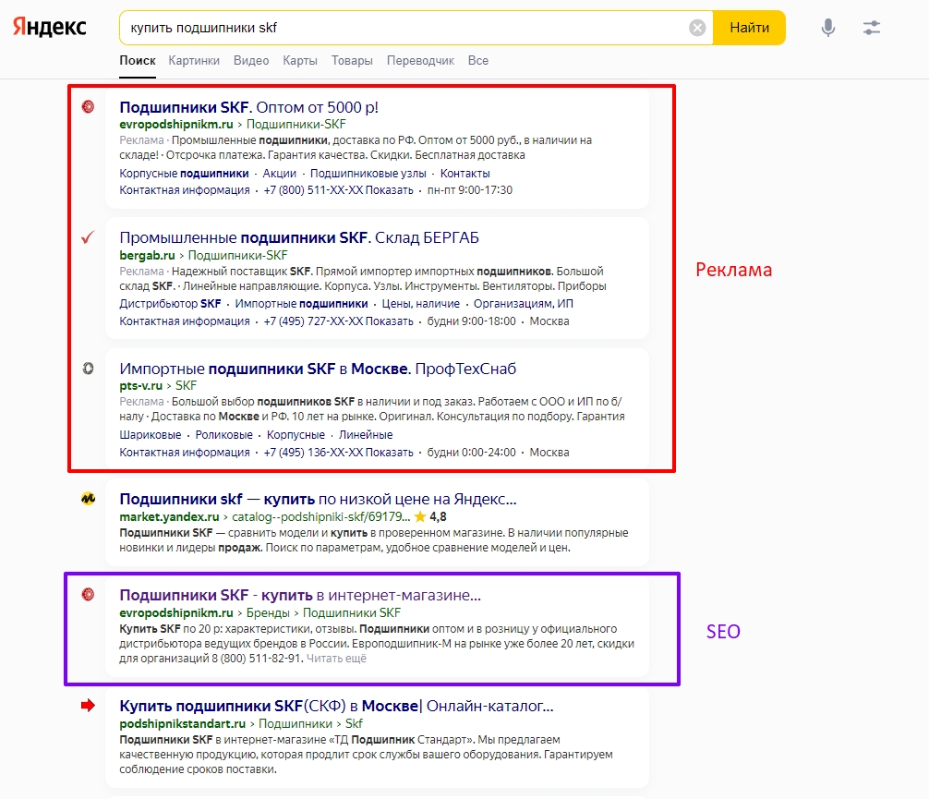Expand snippet via Читать ещё
Image resolution: width=929 pixels, height=799 pixels.
click(336, 659)
